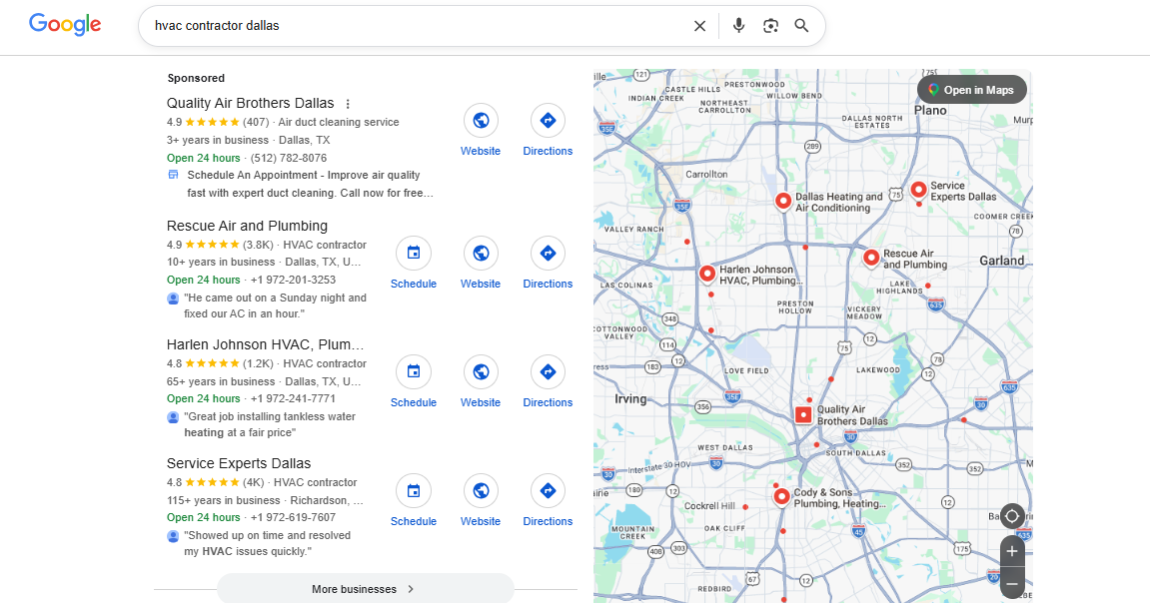The image size is (1150, 603).
Task: Open Harlen Johnson HVAC listing title
Action: tap(266, 344)
